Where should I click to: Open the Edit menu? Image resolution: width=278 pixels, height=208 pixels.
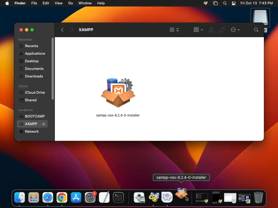click(46, 3)
